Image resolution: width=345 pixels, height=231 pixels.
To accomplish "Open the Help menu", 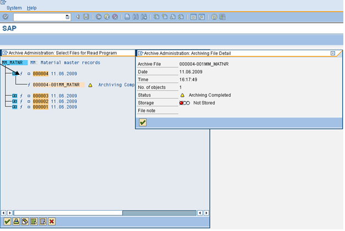I will [32, 8].
